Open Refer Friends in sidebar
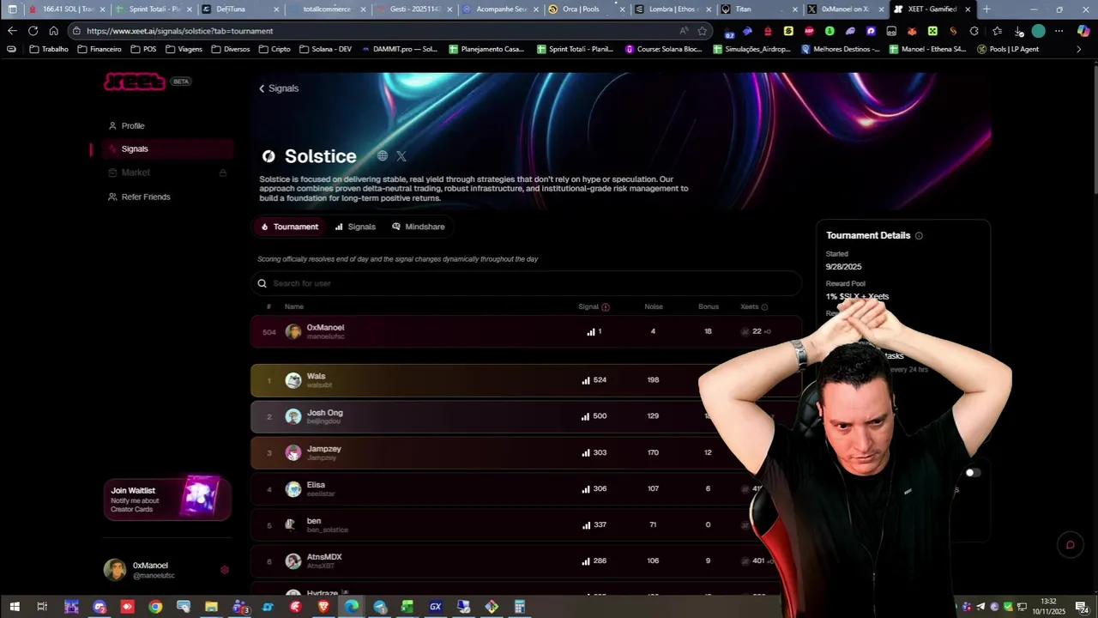The width and height of the screenshot is (1098, 618). coord(139,197)
